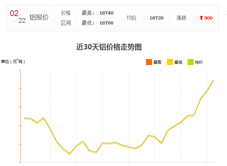227x166 pixels.
Task: Click the orange 最高 legend swatch
Action: pyautogui.click(x=149, y=62)
